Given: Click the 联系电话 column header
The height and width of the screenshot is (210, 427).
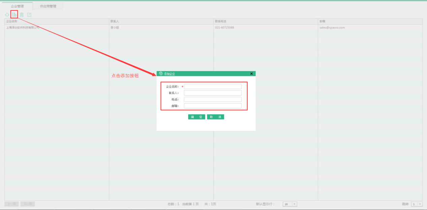Looking at the screenshot, I should (x=266, y=22).
